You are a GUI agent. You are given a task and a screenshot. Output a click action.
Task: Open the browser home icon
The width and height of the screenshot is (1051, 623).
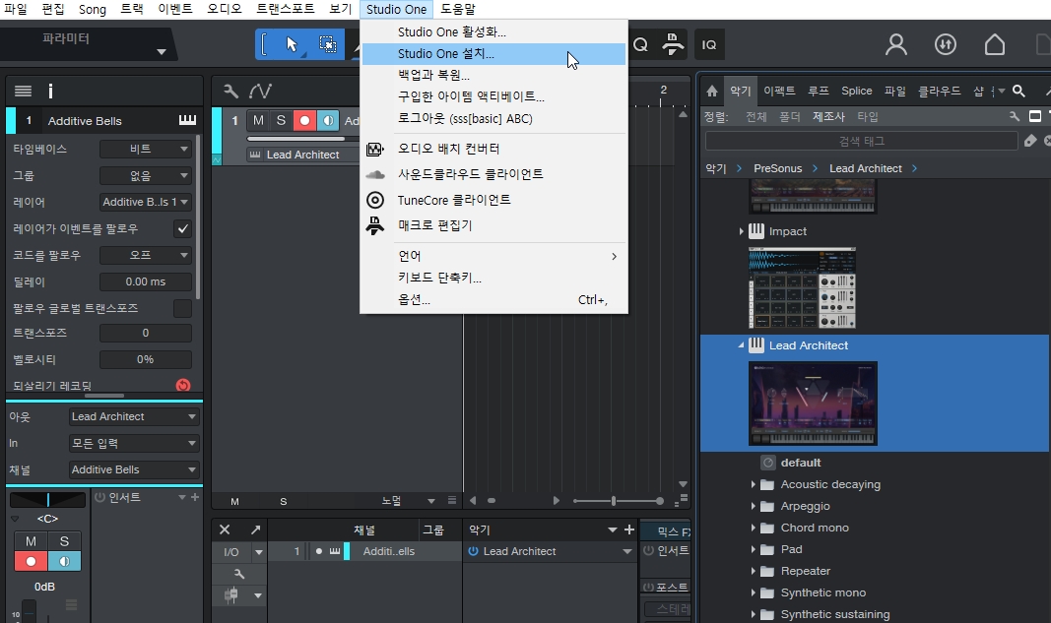[712, 92]
